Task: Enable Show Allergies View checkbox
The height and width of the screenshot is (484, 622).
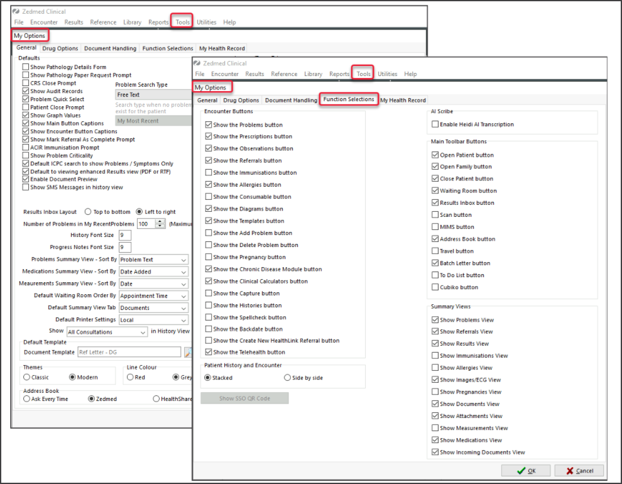Action: 435,368
